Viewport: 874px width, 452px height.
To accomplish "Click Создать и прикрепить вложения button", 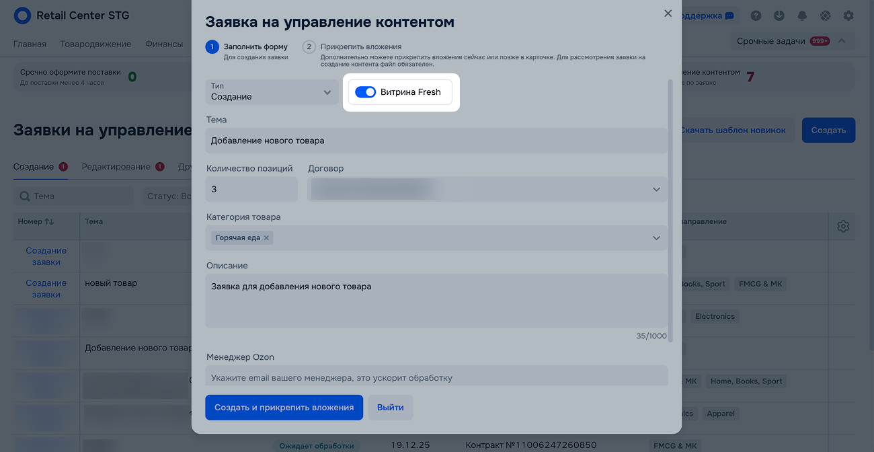I will (x=284, y=408).
